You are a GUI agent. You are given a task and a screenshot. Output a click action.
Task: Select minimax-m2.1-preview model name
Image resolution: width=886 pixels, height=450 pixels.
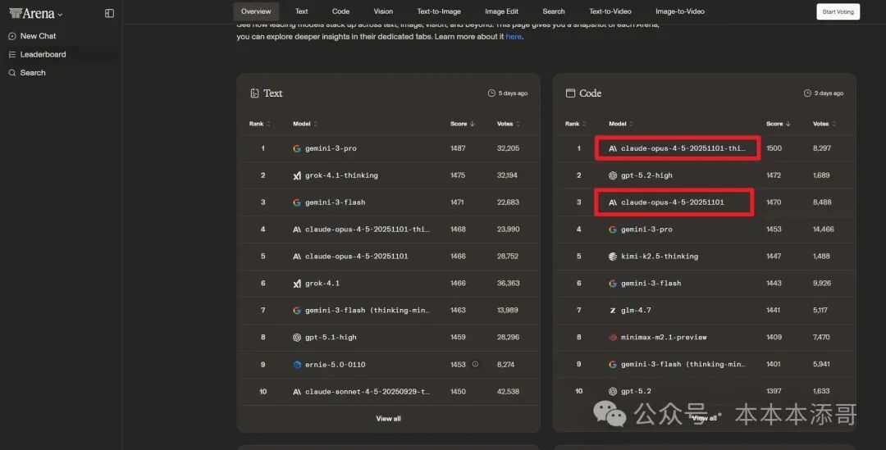click(x=664, y=337)
